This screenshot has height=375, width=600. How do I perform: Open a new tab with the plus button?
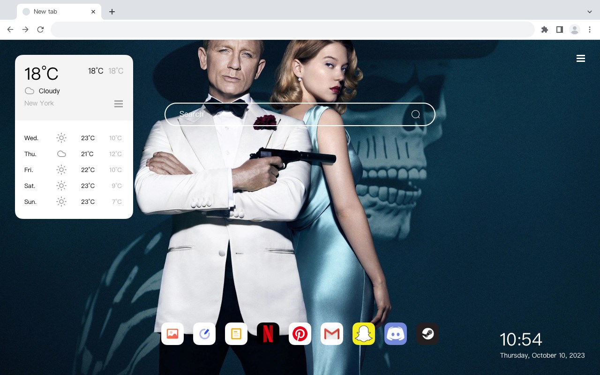click(x=112, y=12)
